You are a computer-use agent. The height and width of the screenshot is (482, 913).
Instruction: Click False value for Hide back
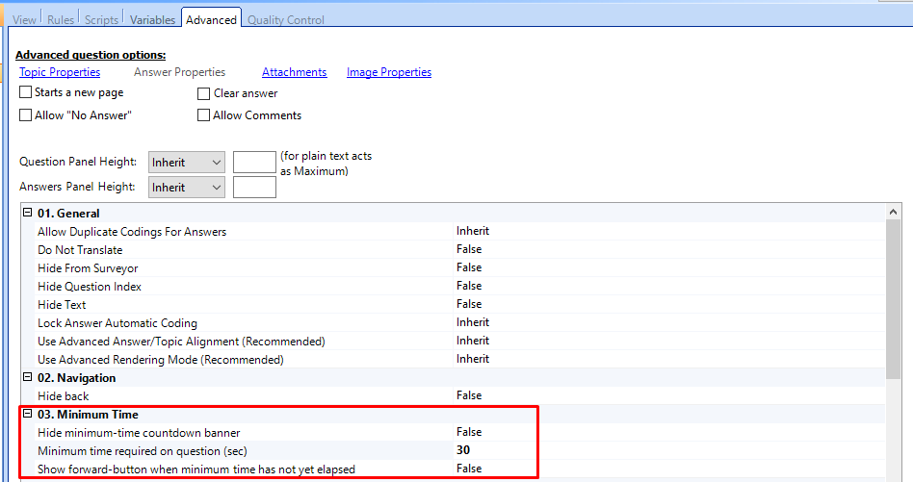point(469,395)
